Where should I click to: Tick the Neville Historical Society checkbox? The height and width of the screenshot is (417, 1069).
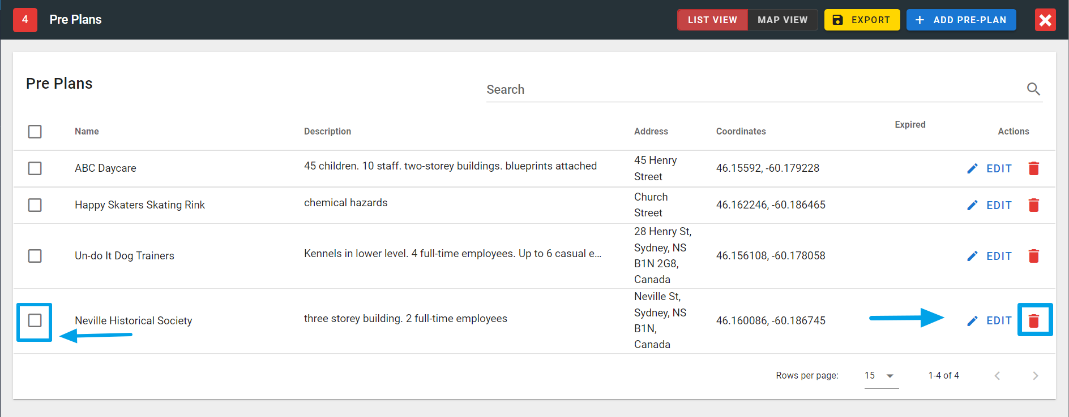(x=35, y=320)
